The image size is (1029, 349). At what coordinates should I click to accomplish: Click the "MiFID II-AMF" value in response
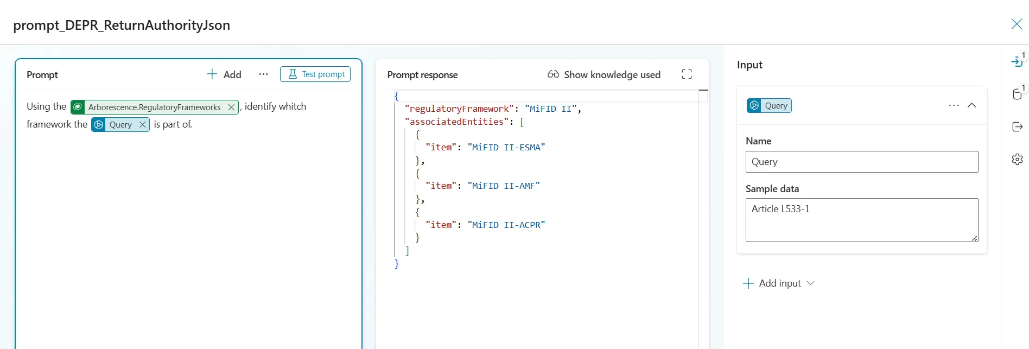pos(504,186)
